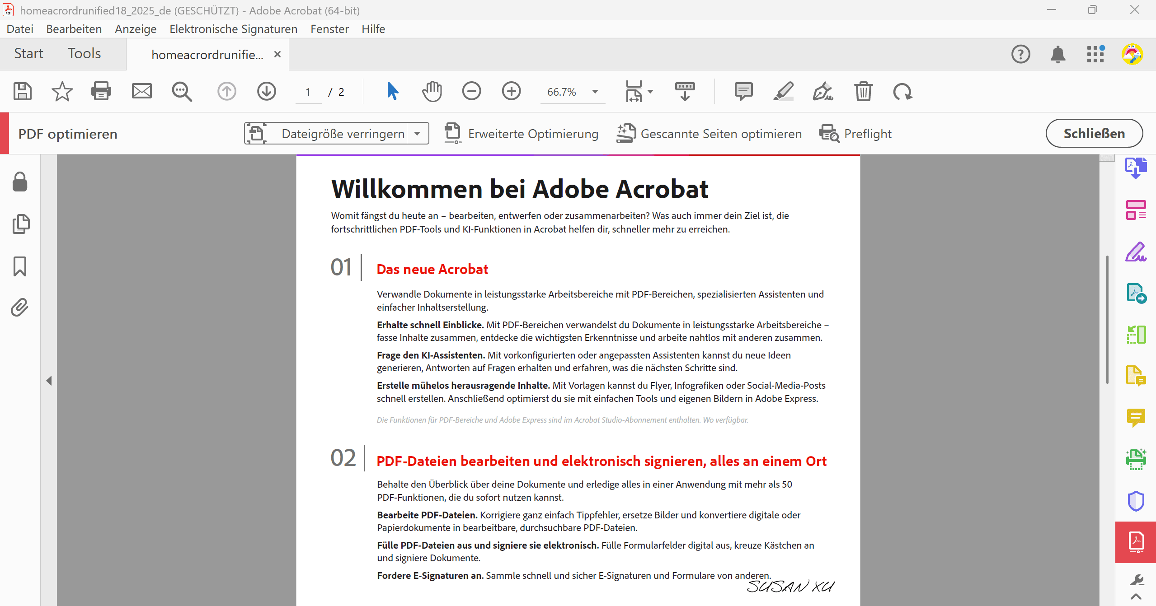This screenshot has height=606, width=1156.
Task: Open the Bearbeiten menu
Action: point(74,29)
